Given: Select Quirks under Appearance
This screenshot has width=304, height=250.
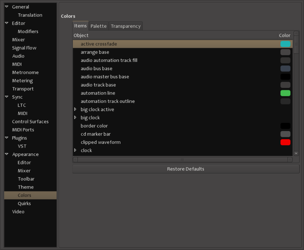Looking at the screenshot, I should tap(24, 204).
